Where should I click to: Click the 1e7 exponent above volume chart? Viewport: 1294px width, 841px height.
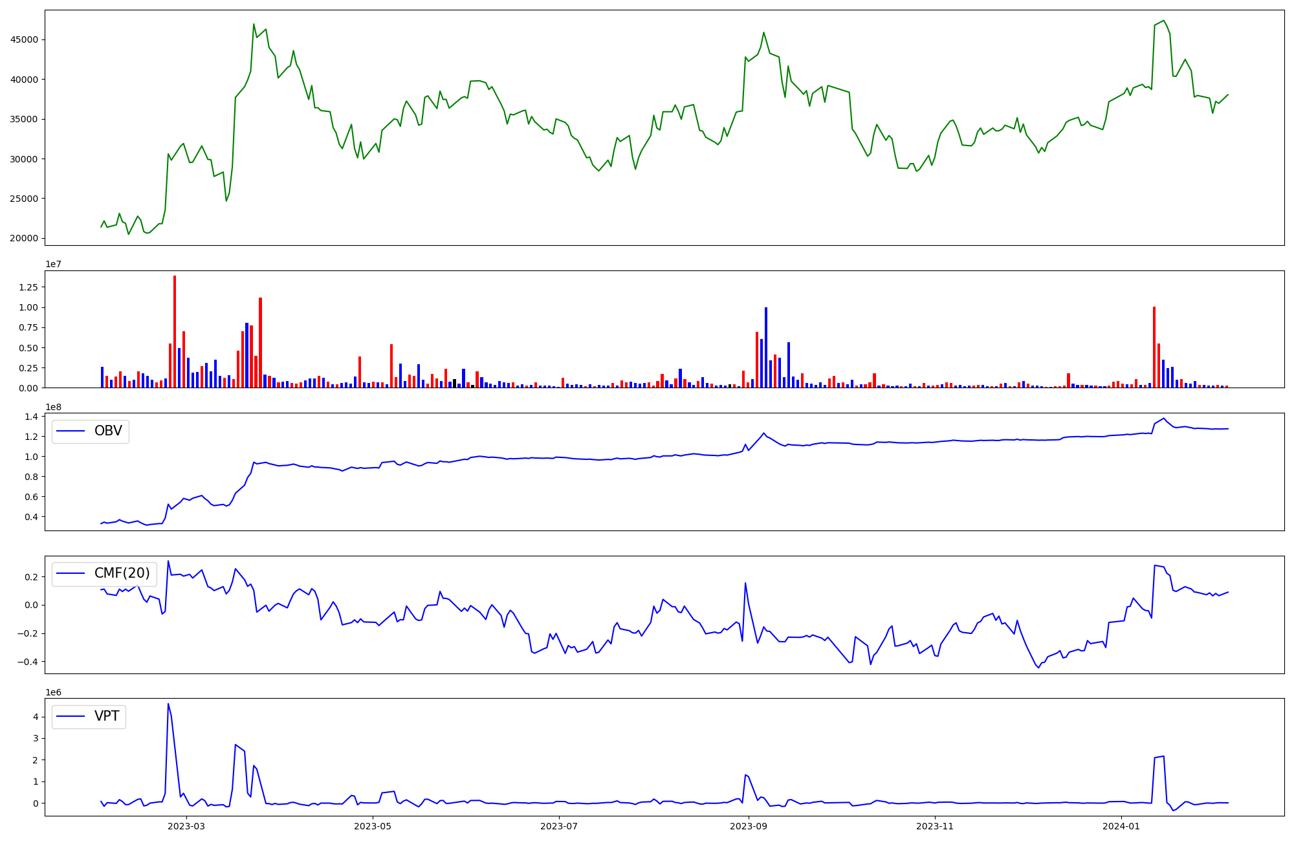coord(54,264)
